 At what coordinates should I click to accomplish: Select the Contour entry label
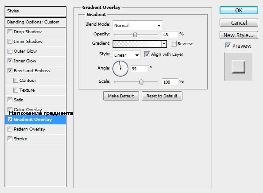click(28, 80)
